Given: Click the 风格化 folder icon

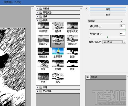Looking at the screenshot, I should point(41,8).
